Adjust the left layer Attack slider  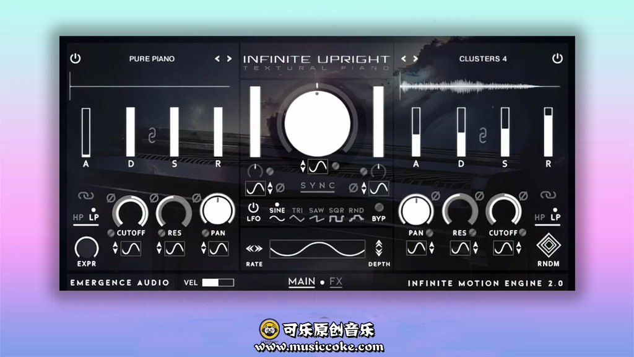85,132
